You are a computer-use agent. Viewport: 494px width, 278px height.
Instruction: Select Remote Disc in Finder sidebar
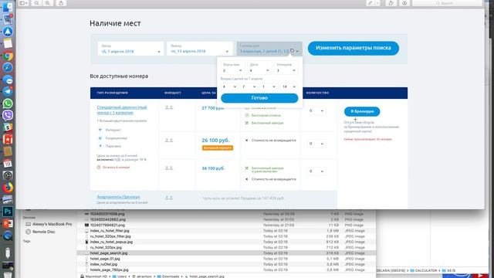(40, 232)
